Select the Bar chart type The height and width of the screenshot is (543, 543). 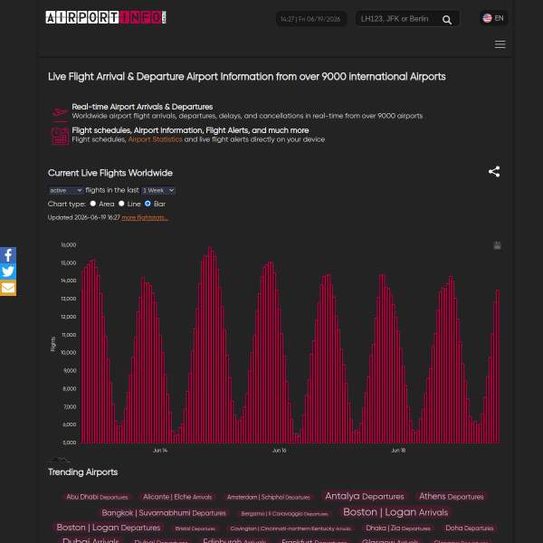pyautogui.click(x=148, y=204)
